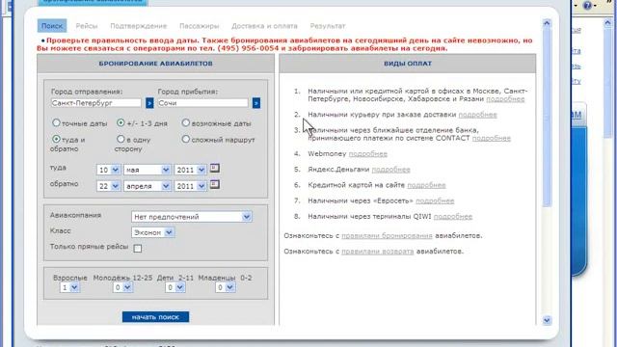Open departure city list arrow button
The image size is (617, 347).
[x=149, y=103]
